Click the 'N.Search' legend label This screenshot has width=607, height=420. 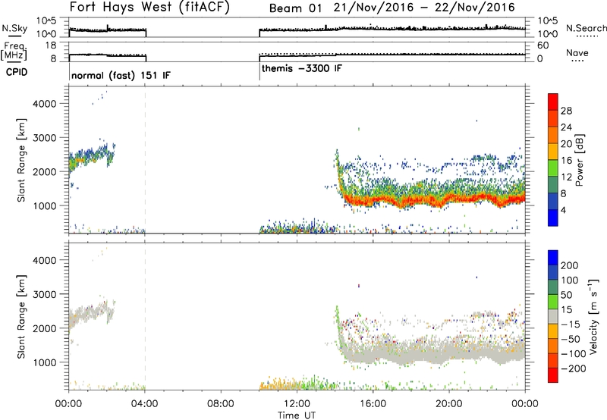click(x=586, y=28)
